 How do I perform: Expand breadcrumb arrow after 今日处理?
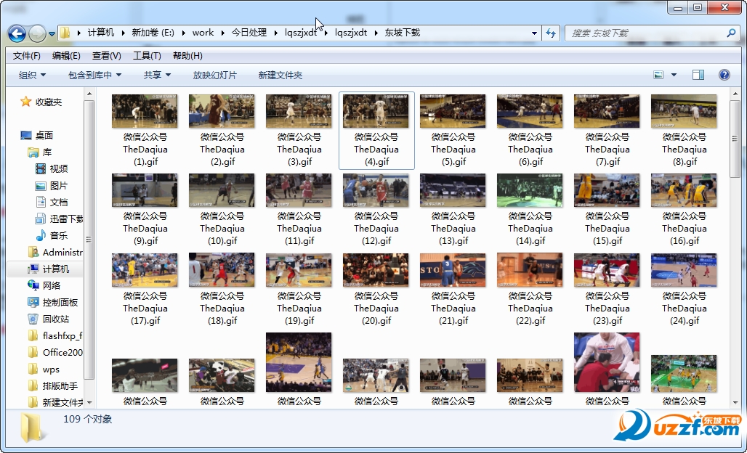click(276, 33)
